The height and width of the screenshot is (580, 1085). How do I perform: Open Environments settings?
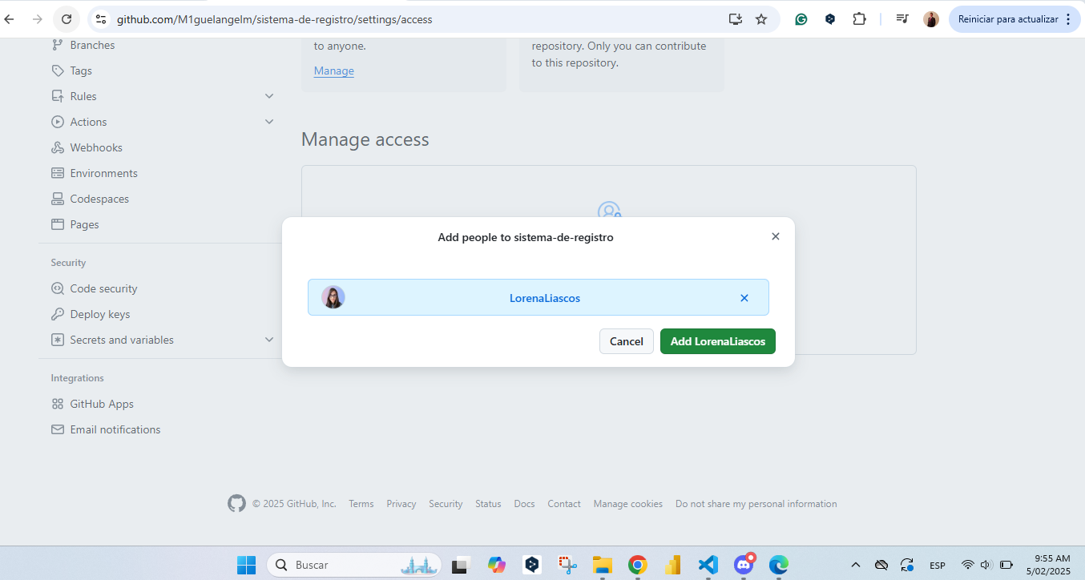(103, 173)
